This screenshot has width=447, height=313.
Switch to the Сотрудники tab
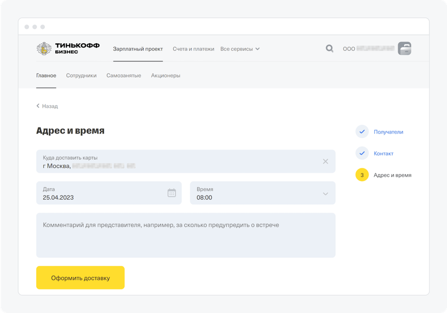coord(81,76)
